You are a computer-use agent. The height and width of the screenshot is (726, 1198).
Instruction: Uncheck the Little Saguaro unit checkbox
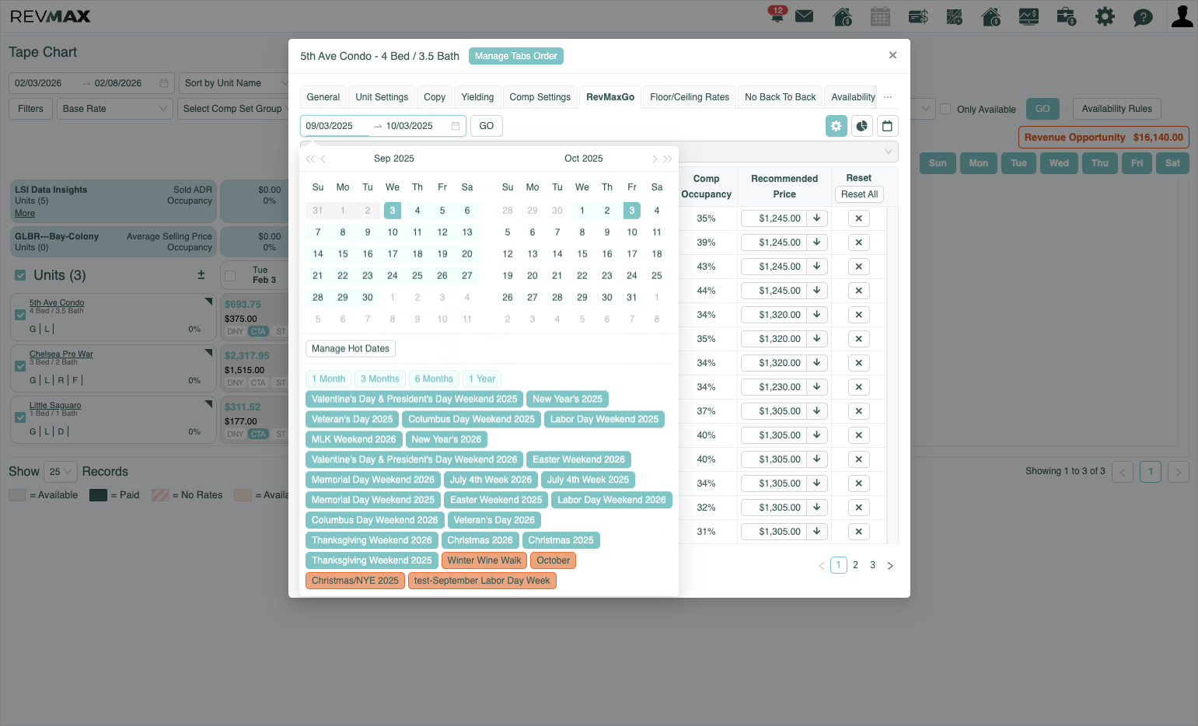coord(20,417)
